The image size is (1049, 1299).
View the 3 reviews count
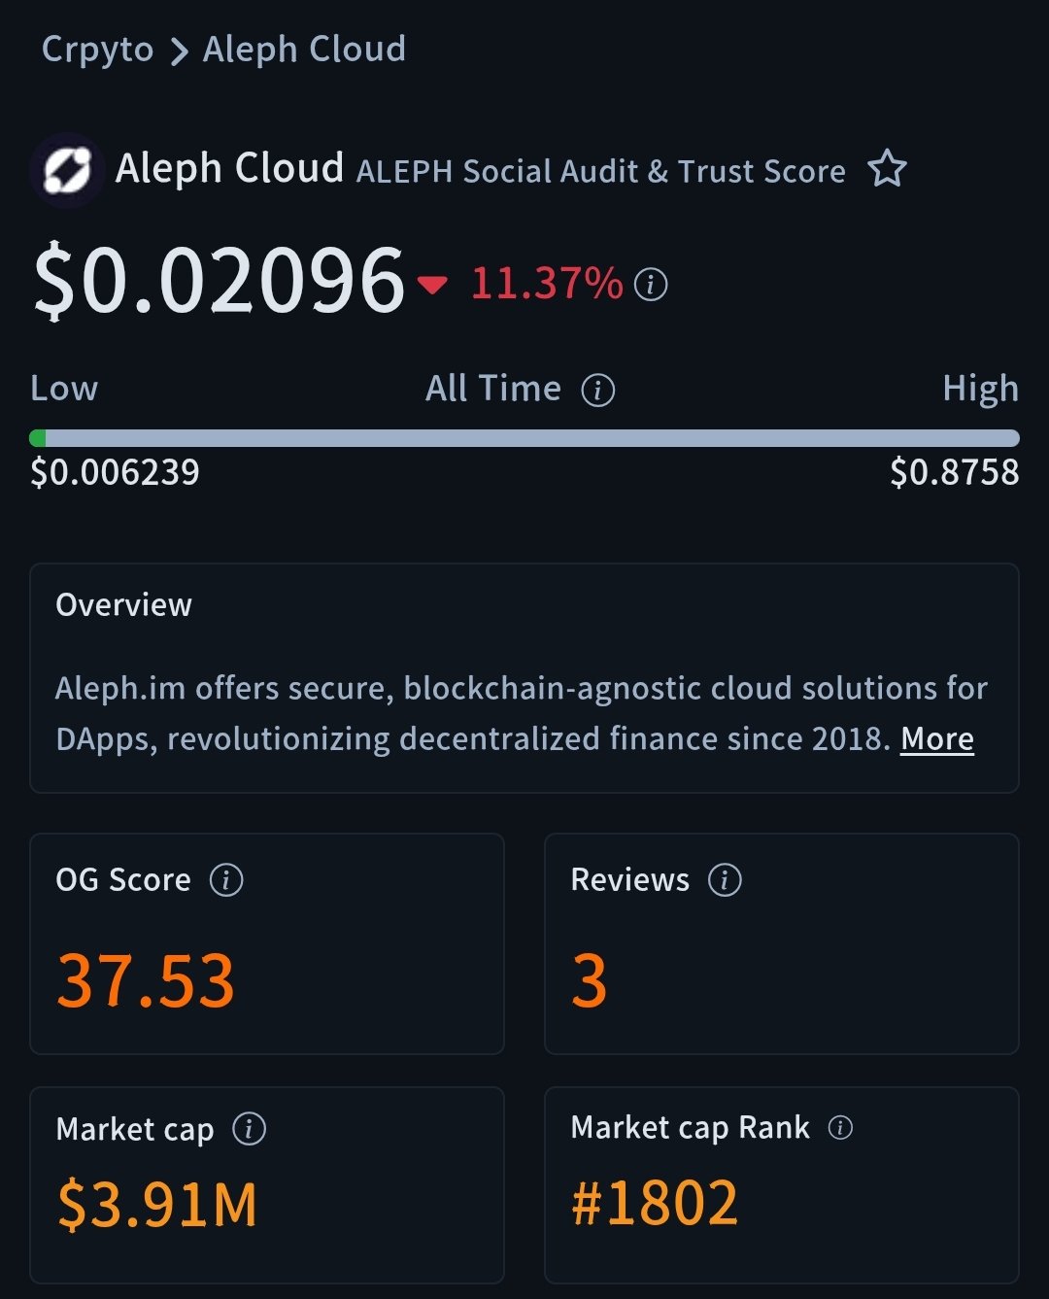[590, 980]
